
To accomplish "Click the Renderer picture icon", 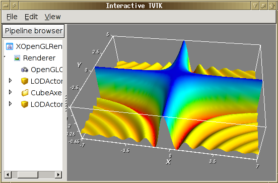I will click(17, 58).
